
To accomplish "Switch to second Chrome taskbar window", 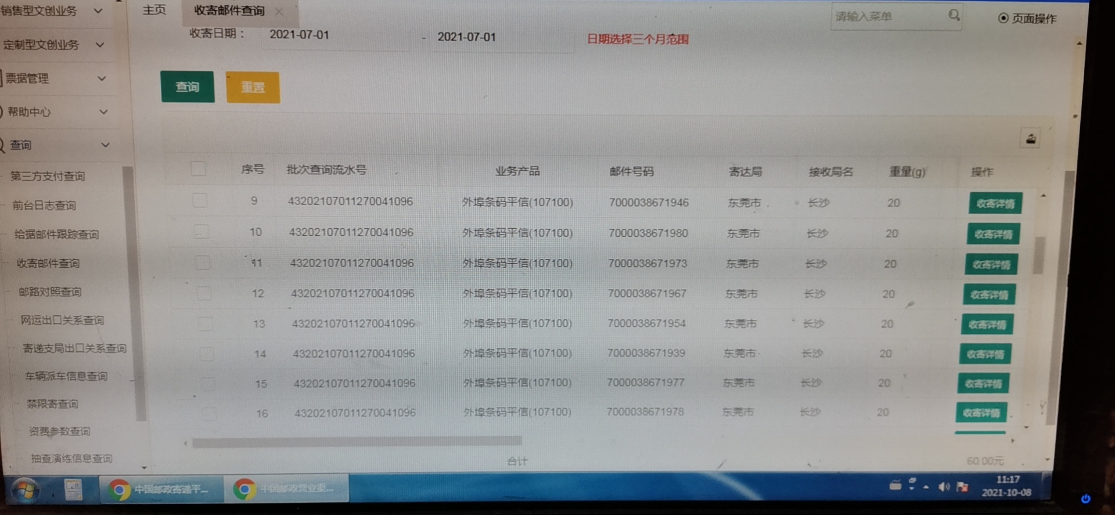I will pyautogui.click(x=287, y=489).
